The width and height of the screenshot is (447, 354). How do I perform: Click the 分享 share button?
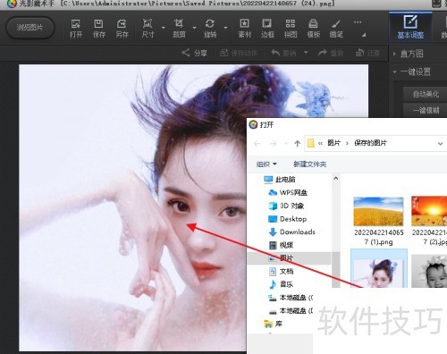tap(195, 53)
